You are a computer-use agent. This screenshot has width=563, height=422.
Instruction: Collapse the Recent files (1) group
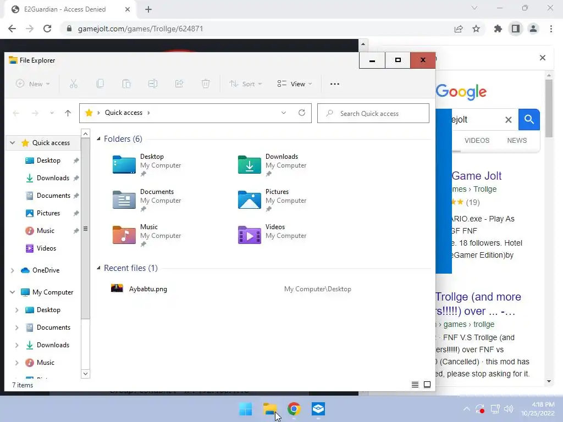[x=98, y=268]
